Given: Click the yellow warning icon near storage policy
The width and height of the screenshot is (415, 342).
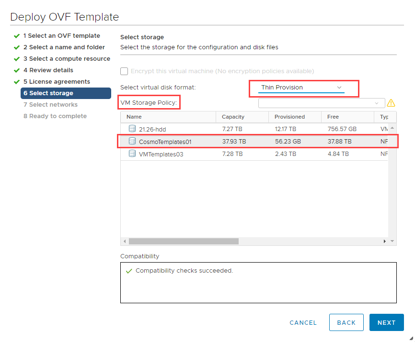Looking at the screenshot, I should [392, 103].
